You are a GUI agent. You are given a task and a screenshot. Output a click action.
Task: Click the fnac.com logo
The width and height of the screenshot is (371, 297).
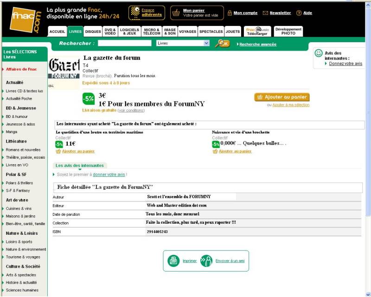point(26,20)
